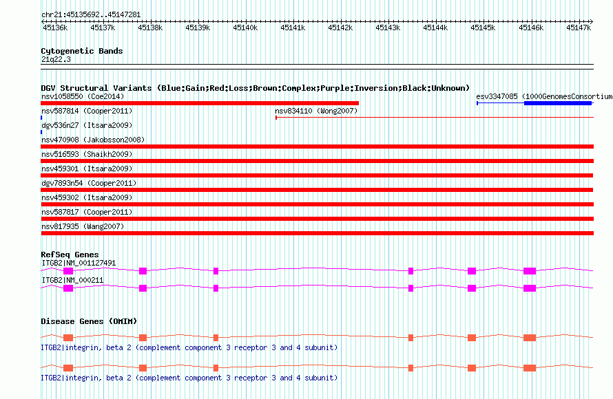Select the thick blue gain bar of esv3347085

pyautogui.click(x=557, y=103)
